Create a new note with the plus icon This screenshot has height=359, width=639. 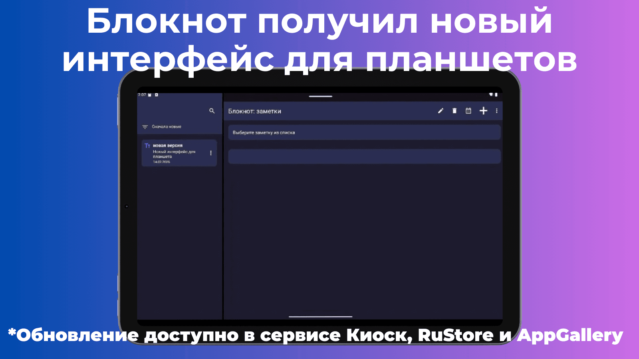[x=483, y=111]
